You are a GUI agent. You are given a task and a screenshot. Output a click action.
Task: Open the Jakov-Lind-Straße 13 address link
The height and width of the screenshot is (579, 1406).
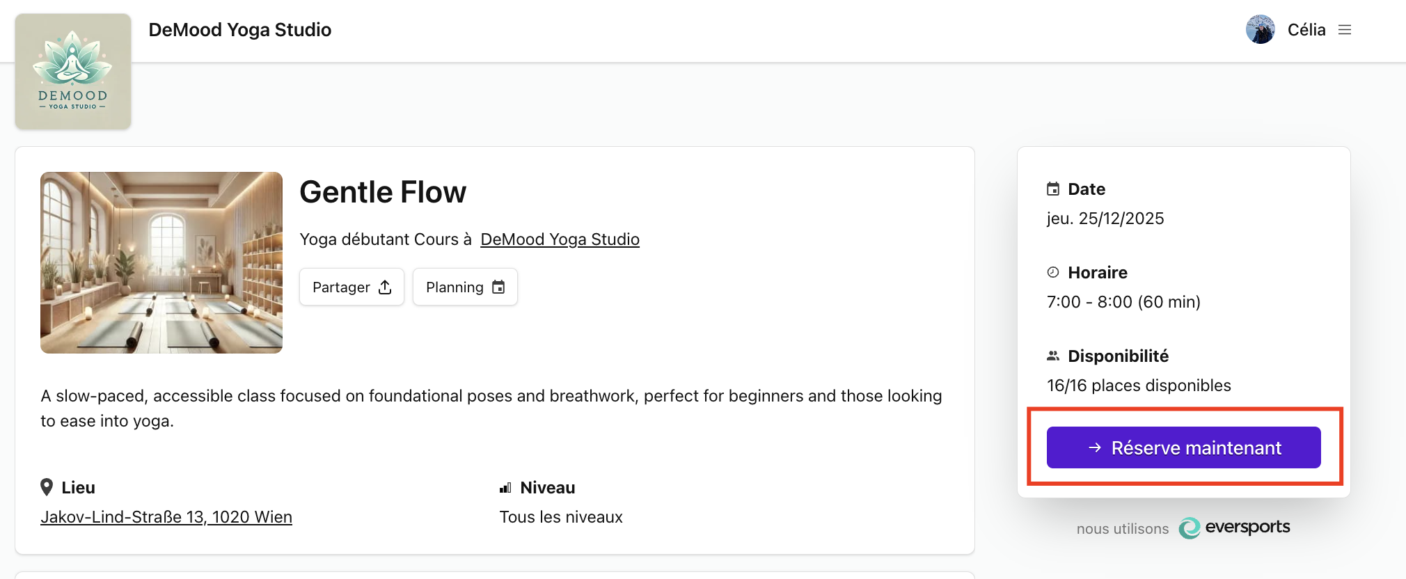166,517
